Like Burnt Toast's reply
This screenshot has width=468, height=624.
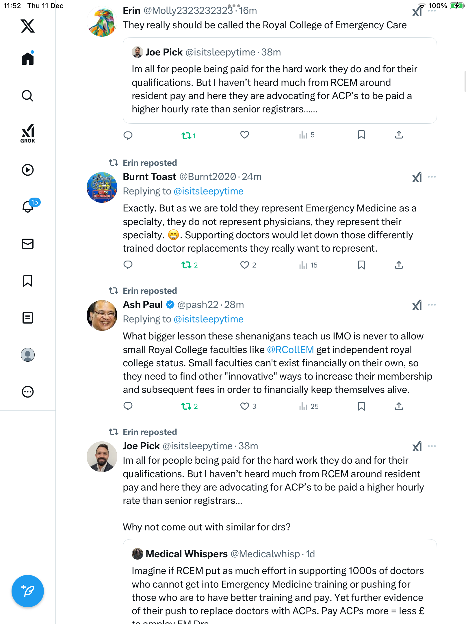pos(245,265)
